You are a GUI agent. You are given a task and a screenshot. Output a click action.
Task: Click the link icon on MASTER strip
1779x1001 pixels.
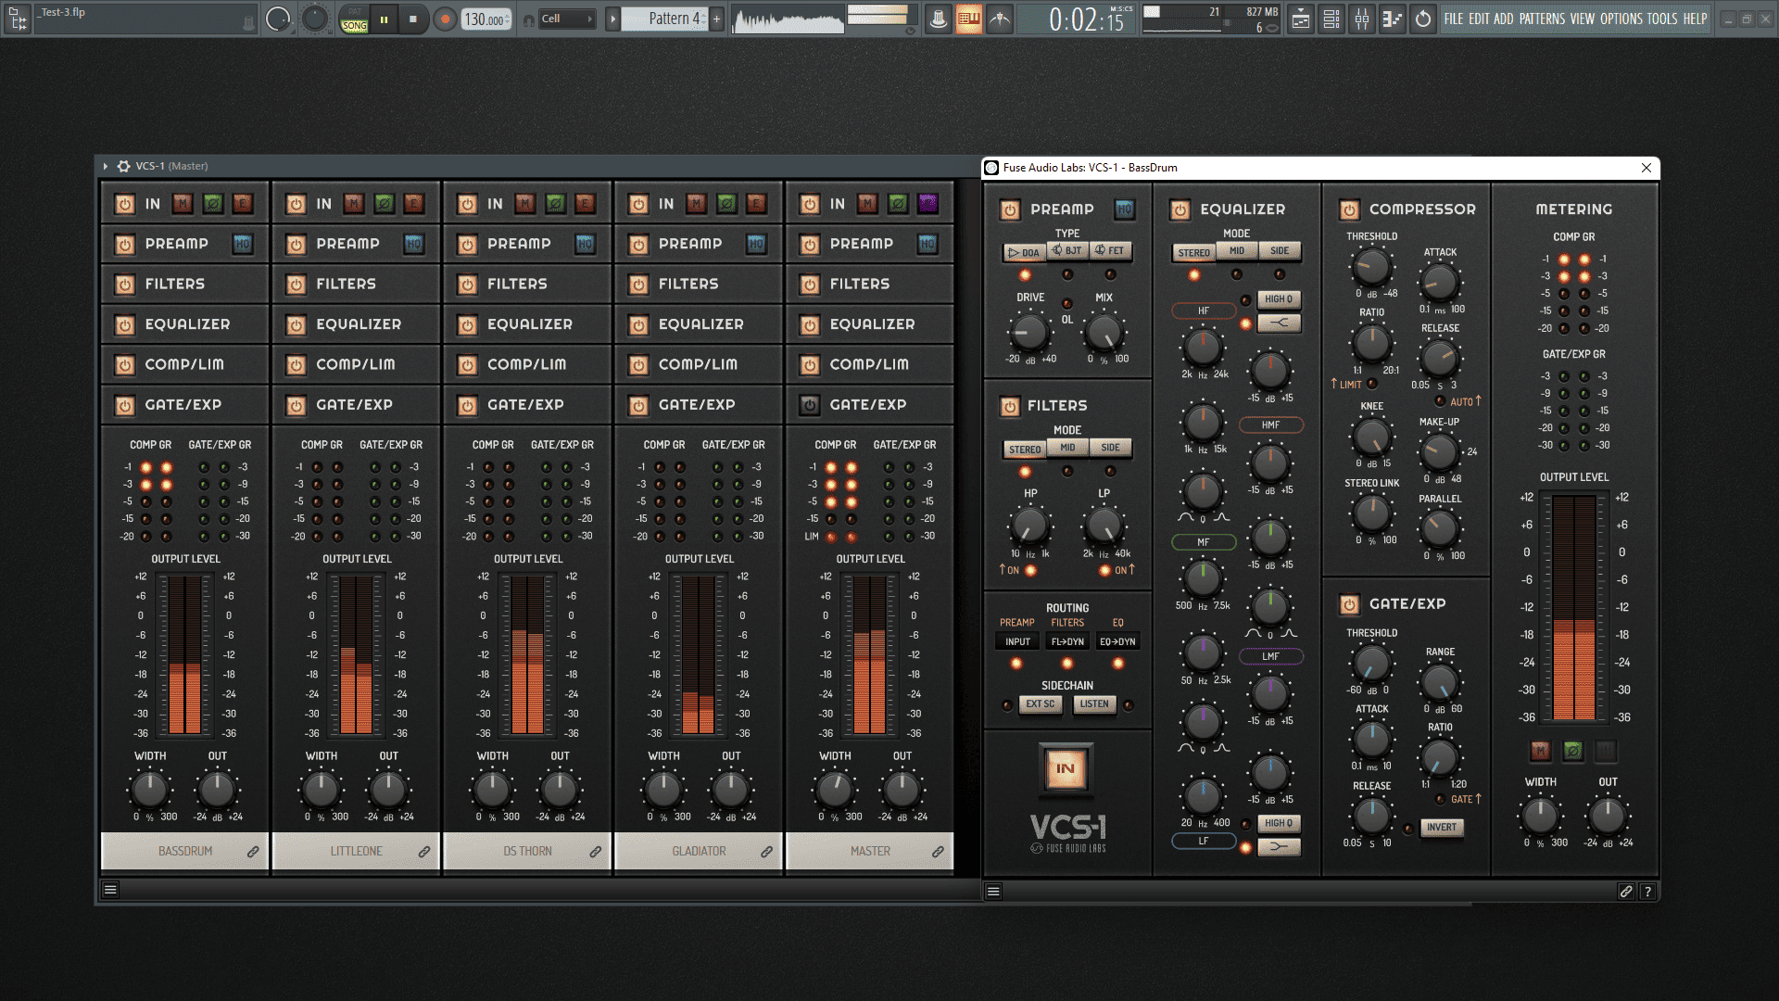[939, 851]
